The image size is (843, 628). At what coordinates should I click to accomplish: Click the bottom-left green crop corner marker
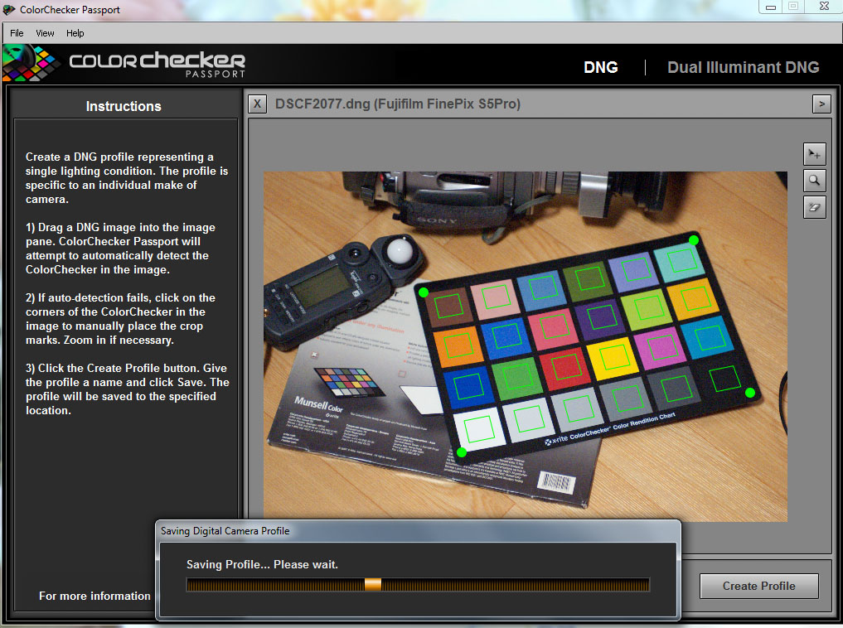(x=462, y=452)
